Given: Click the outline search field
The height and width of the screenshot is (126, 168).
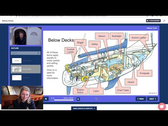Looking at the screenshot, I should [x=26, y=53].
